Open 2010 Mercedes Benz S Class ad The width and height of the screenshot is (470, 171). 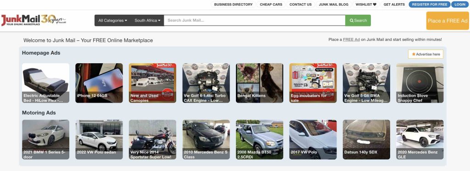(206, 139)
